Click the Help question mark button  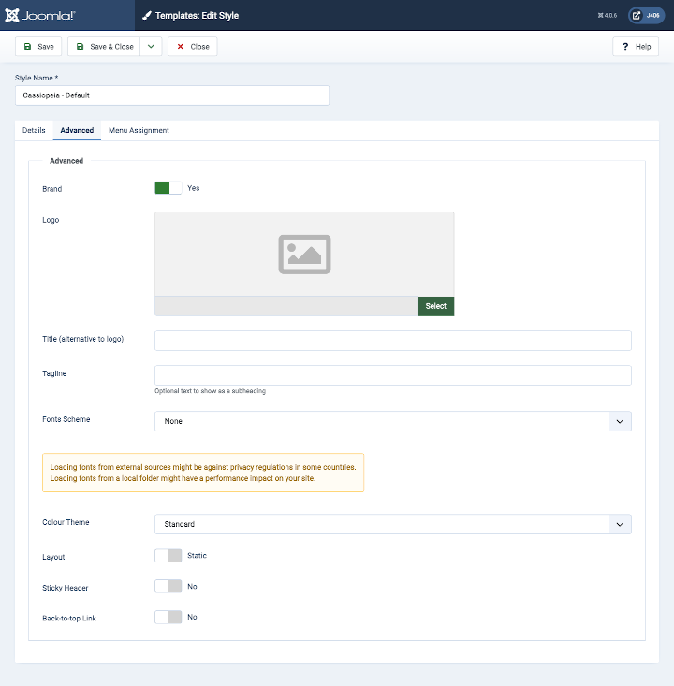pos(636,47)
